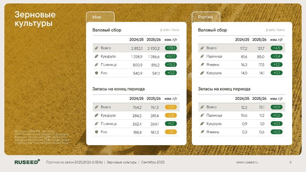This screenshot has width=306, height=172.
Task: Click the yellow -2,8 change badge
Action: [x=171, y=115]
